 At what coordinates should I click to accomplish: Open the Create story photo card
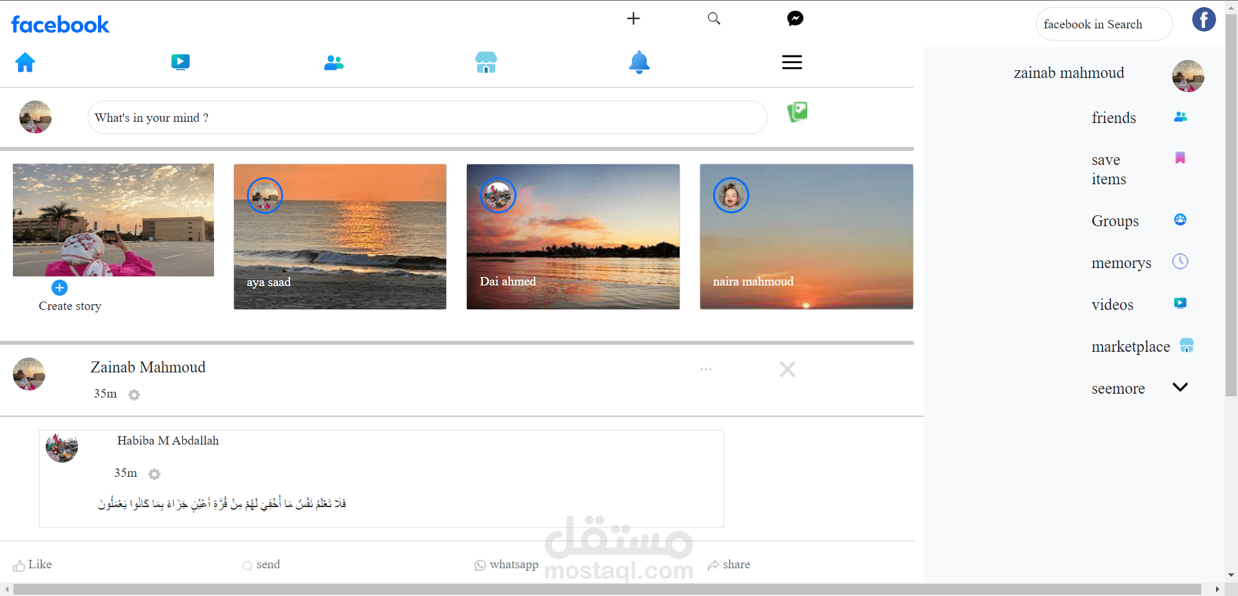pyautogui.click(x=113, y=220)
